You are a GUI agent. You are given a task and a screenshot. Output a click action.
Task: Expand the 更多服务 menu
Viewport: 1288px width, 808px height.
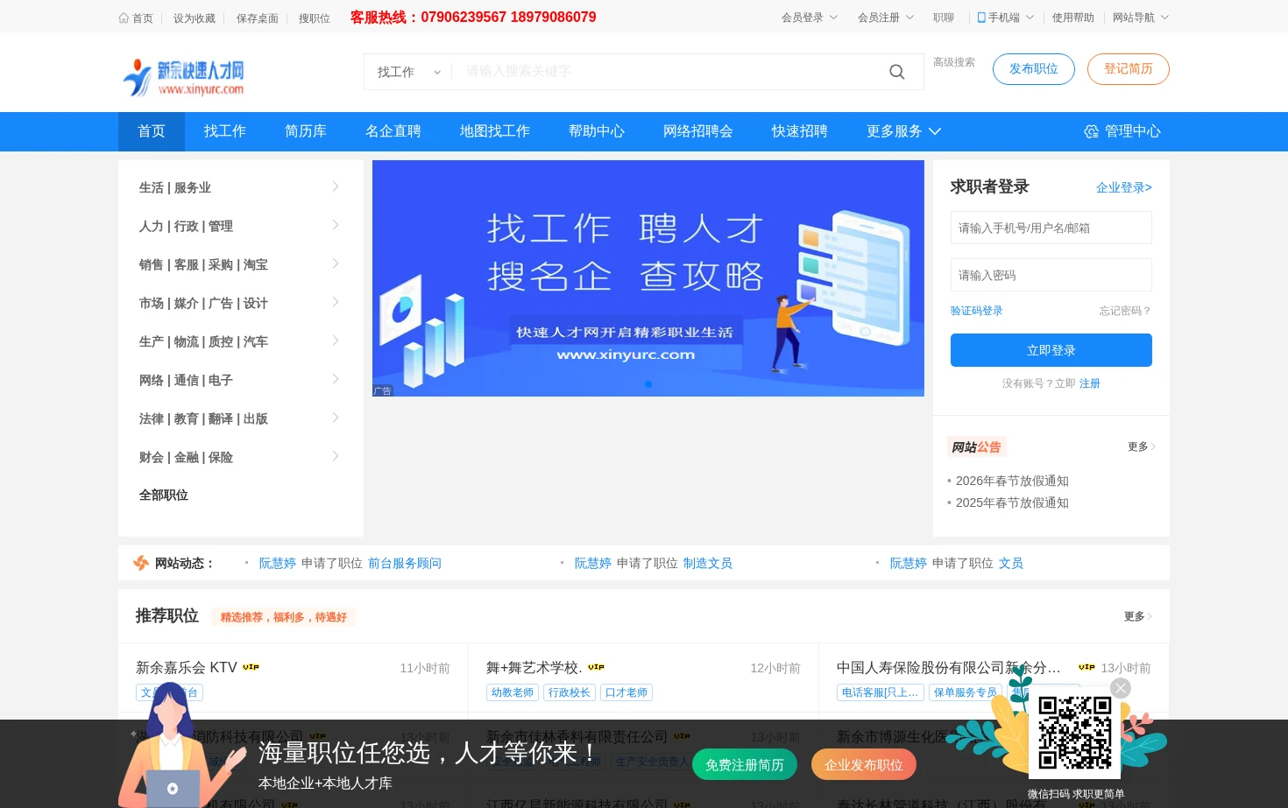(x=903, y=131)
